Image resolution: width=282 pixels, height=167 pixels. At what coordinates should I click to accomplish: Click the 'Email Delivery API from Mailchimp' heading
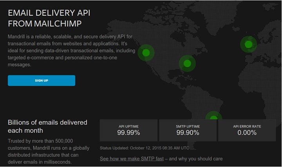[x=49, y=18]
